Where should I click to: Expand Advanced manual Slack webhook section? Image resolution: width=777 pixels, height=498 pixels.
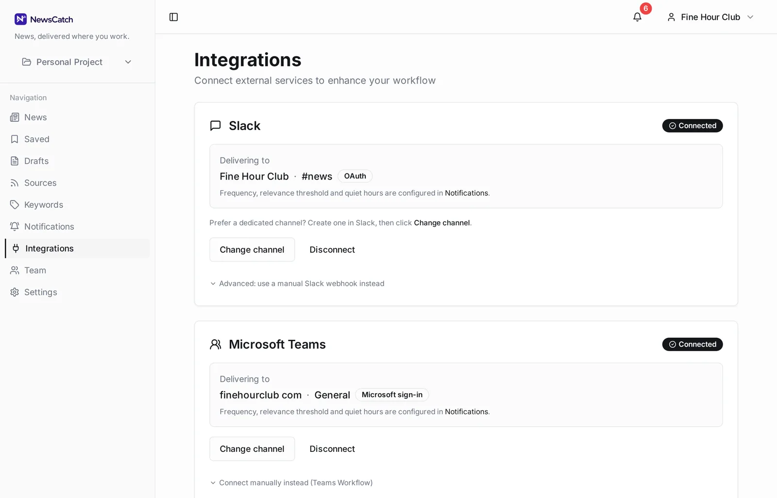click(297, 283)
